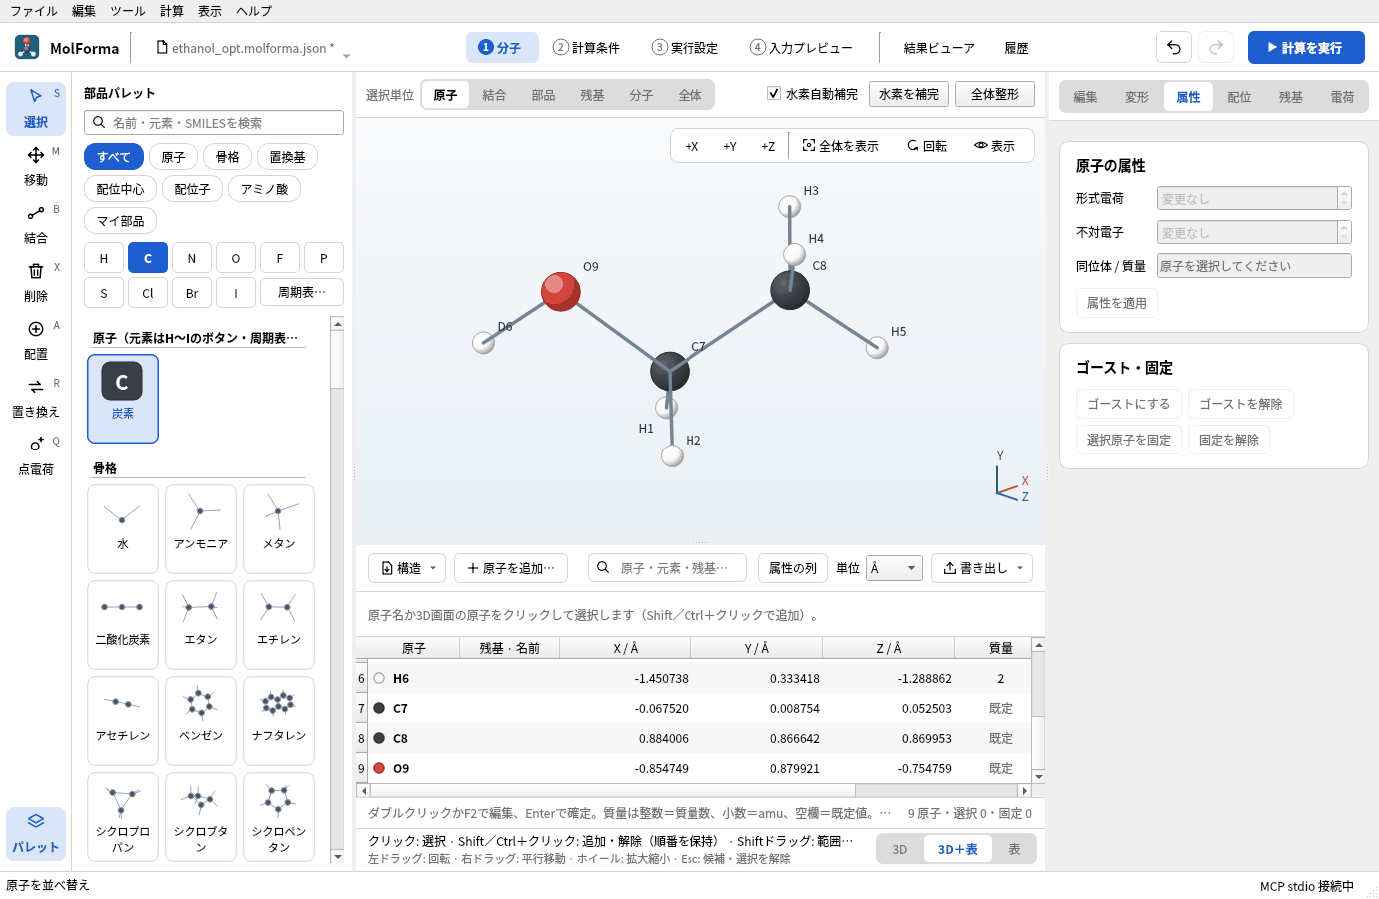
Task: Click the redo arrow icon
Action: (1216, 48)
